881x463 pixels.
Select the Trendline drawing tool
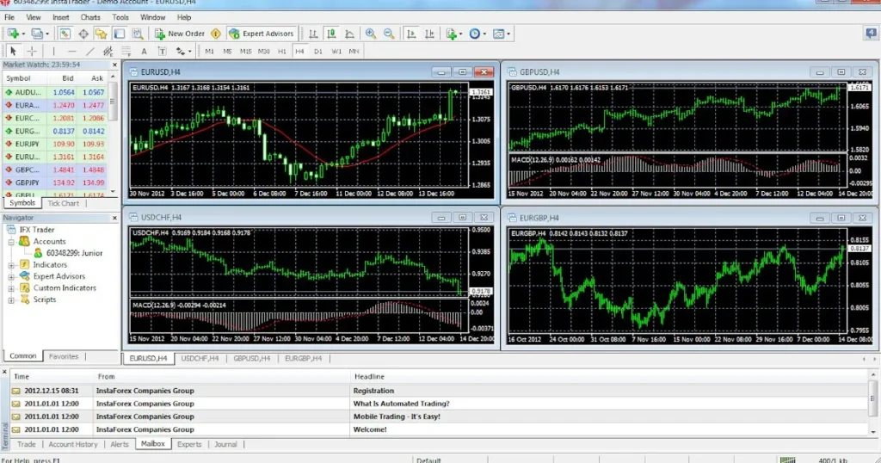[x=89, y=51]
